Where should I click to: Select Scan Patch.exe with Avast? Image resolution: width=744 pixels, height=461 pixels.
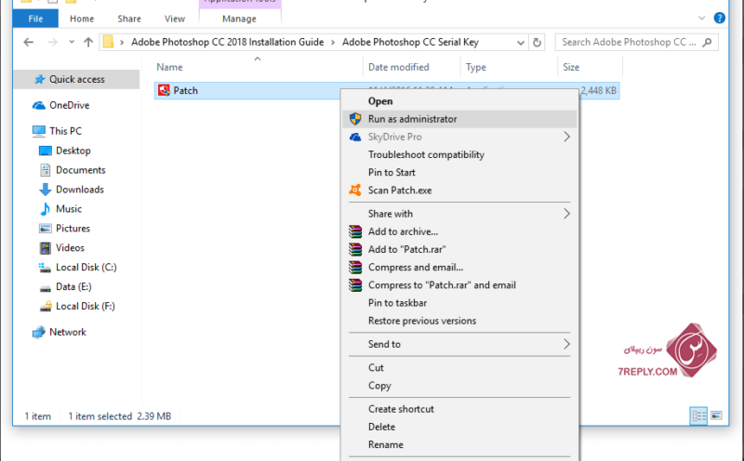click(x=400, y=191)
